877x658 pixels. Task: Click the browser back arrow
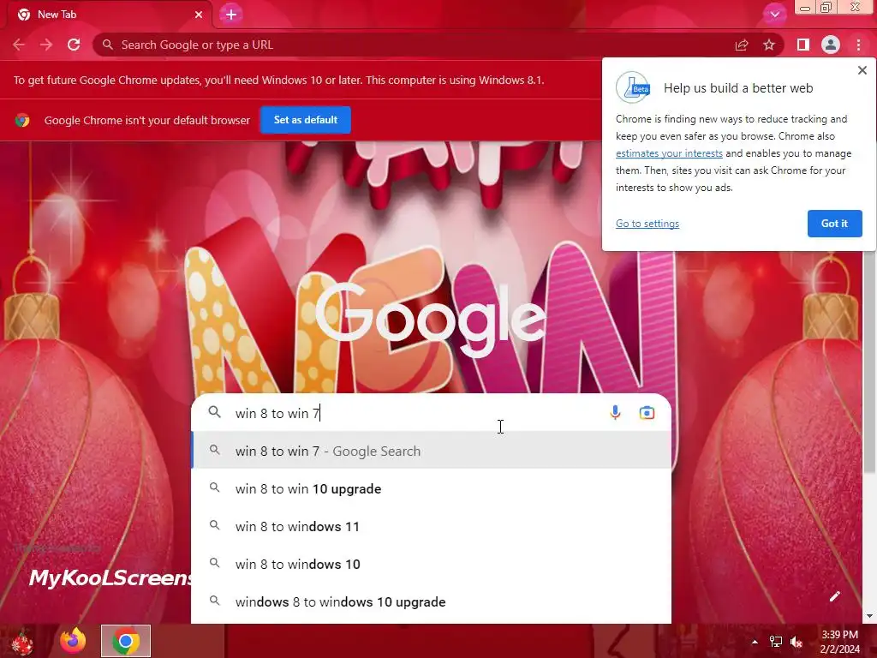click(x=19, y=45)
